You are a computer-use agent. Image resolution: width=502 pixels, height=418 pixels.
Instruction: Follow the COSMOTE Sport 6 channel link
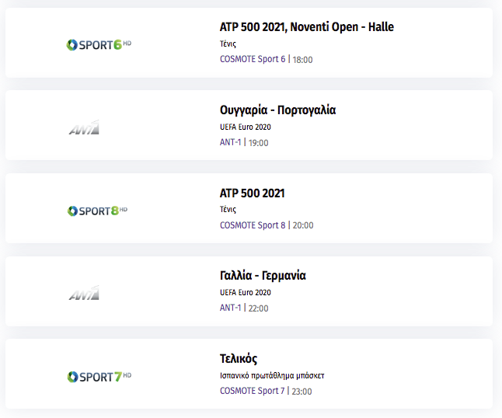tap(253, 59)
